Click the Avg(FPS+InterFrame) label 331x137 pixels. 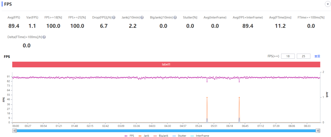pyautogui.click(x=248, y=17)
